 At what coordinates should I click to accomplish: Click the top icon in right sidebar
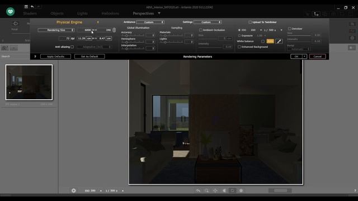click(352, 24)
